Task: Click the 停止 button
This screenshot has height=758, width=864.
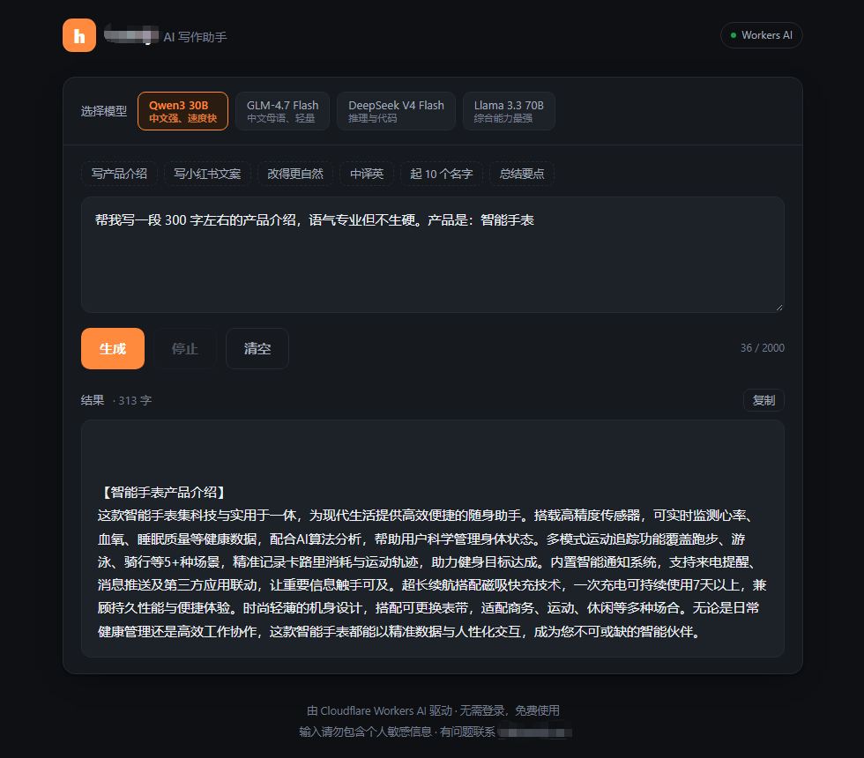Action: [x=184, y=349]
